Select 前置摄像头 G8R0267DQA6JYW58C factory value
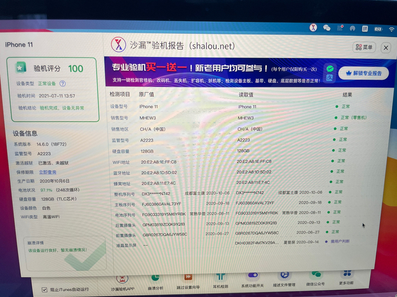397x297 pixels. tap(165, 234)
